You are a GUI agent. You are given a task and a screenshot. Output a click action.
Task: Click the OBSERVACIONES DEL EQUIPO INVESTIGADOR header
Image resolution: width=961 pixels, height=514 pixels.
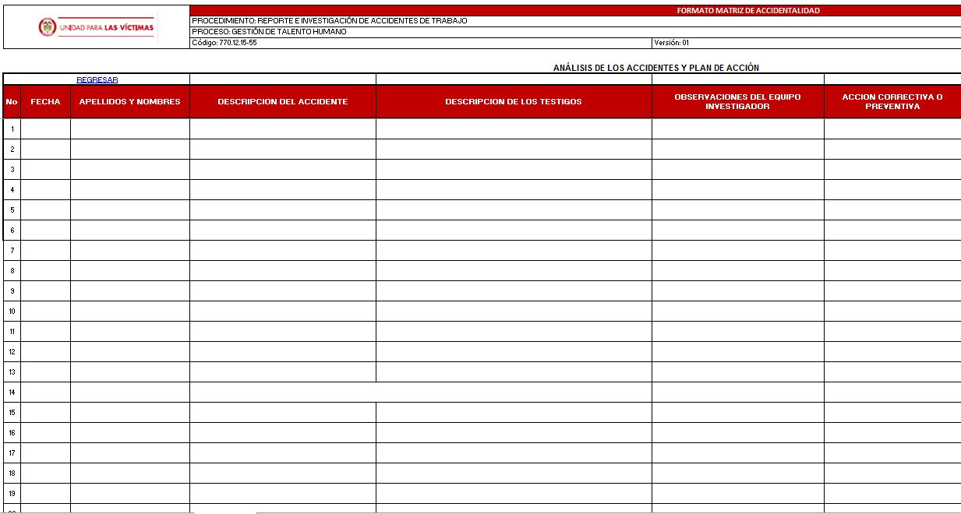[x=737, y=102]
